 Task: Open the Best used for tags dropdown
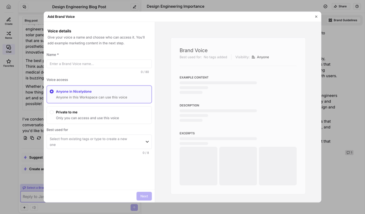(99, 142)
